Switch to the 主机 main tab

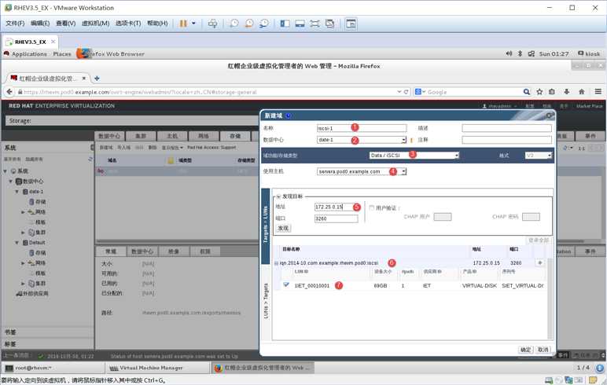(x=172, y=136)
